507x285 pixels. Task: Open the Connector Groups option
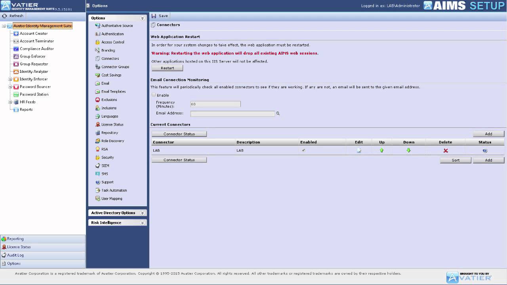[115, 67]
